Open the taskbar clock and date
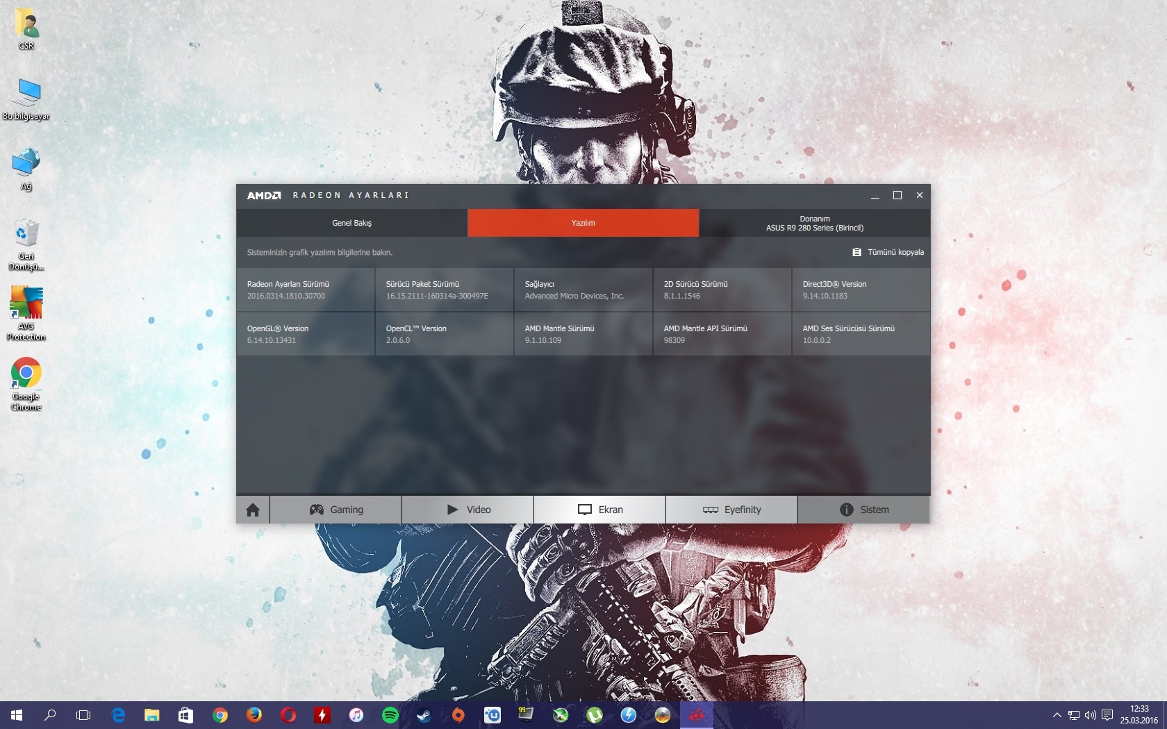 pyautogui.click(x=1139, y=715)
